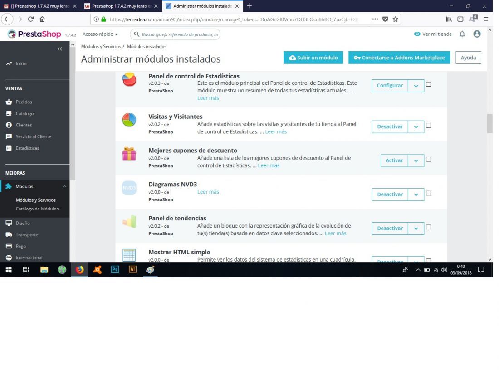Click the Internacional globe icon

pyautogui.click(x=9, y=258)
